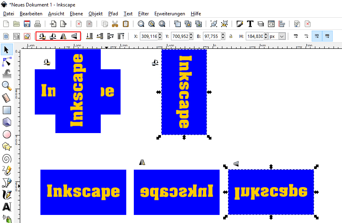Zoom to fit drawing
Image resolution: width=342 pixels, height=223 pixels.
click(x=151, y=24)
